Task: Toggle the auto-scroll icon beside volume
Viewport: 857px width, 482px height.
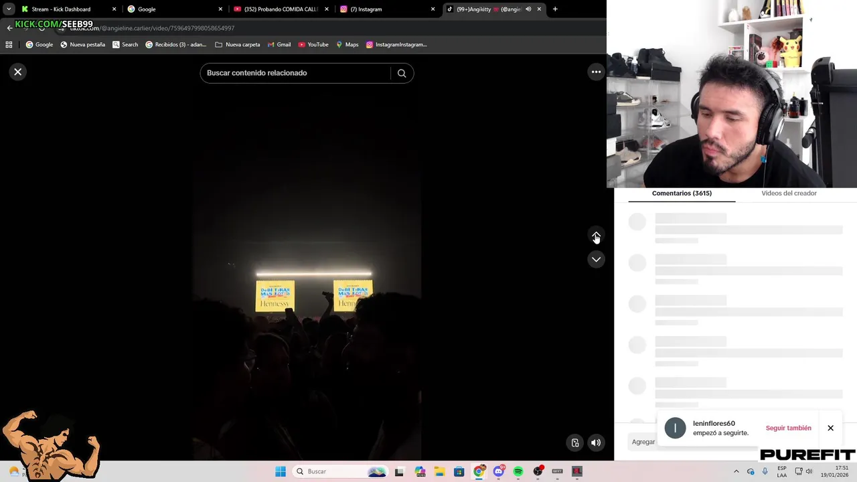Action: (574, 443)
